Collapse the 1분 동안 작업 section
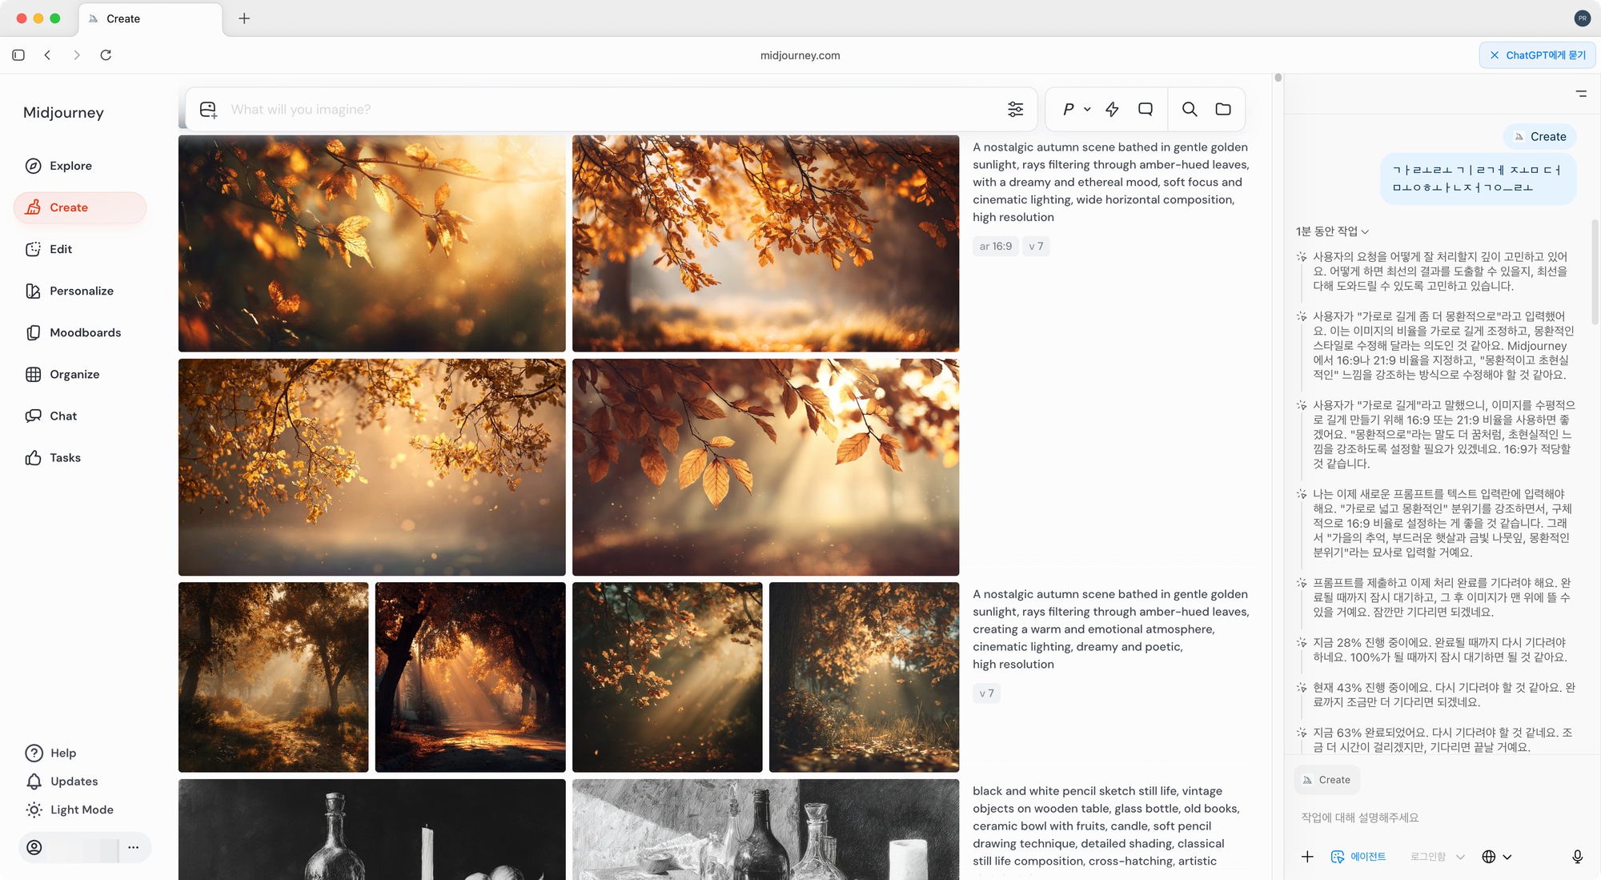1601x880 pixels. [1332, 231]
